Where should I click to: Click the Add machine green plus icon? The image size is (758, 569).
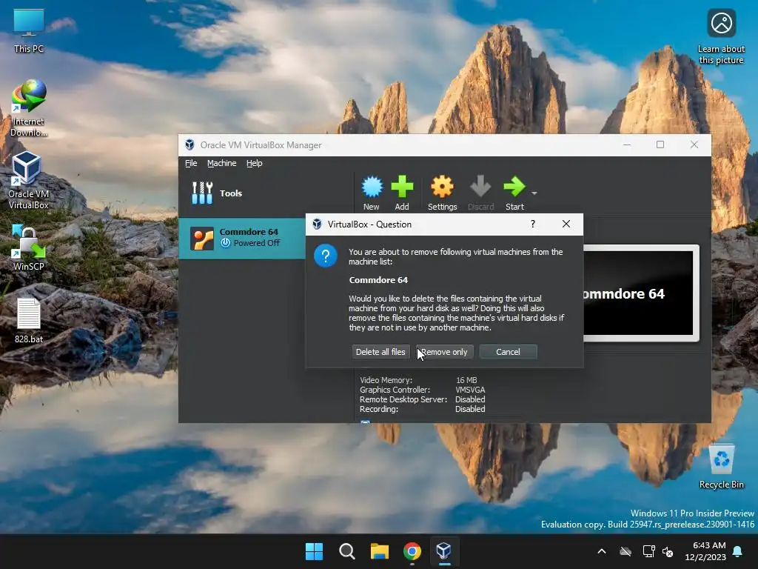[402, 187]
